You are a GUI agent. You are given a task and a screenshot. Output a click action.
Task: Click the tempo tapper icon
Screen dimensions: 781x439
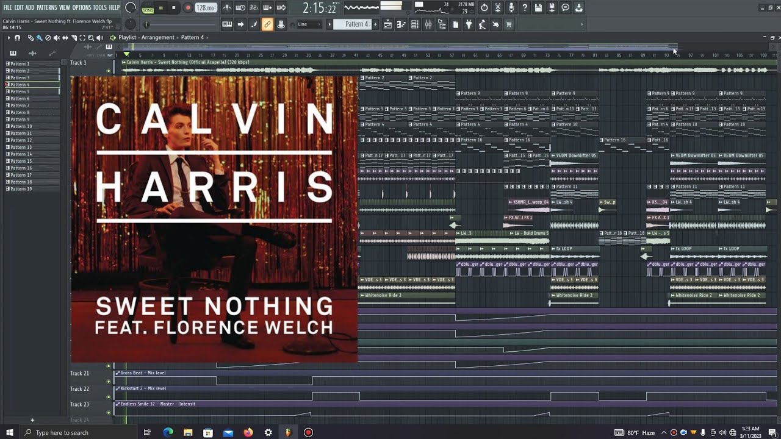pos(482,24)
